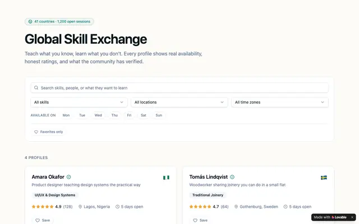Click the 41 countries open sessions badge

pos(59,21)
